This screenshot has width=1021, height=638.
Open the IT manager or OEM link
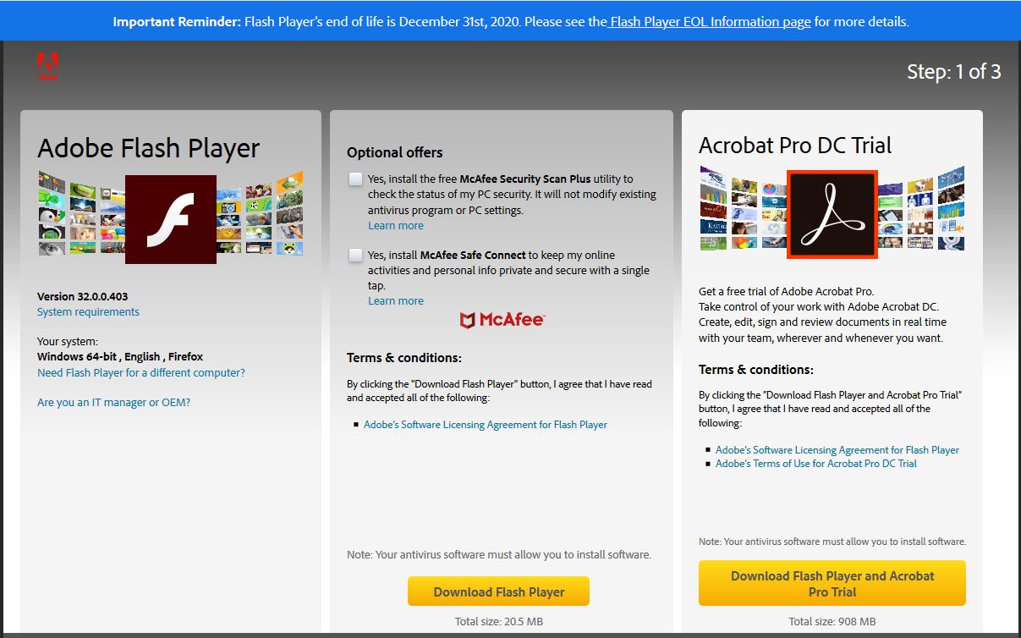point(113,402)
